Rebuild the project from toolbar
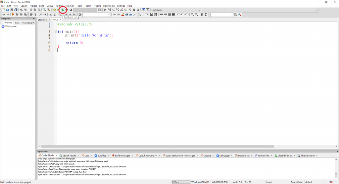The width and height of the screenshot is (339, 184). (67, 10)
